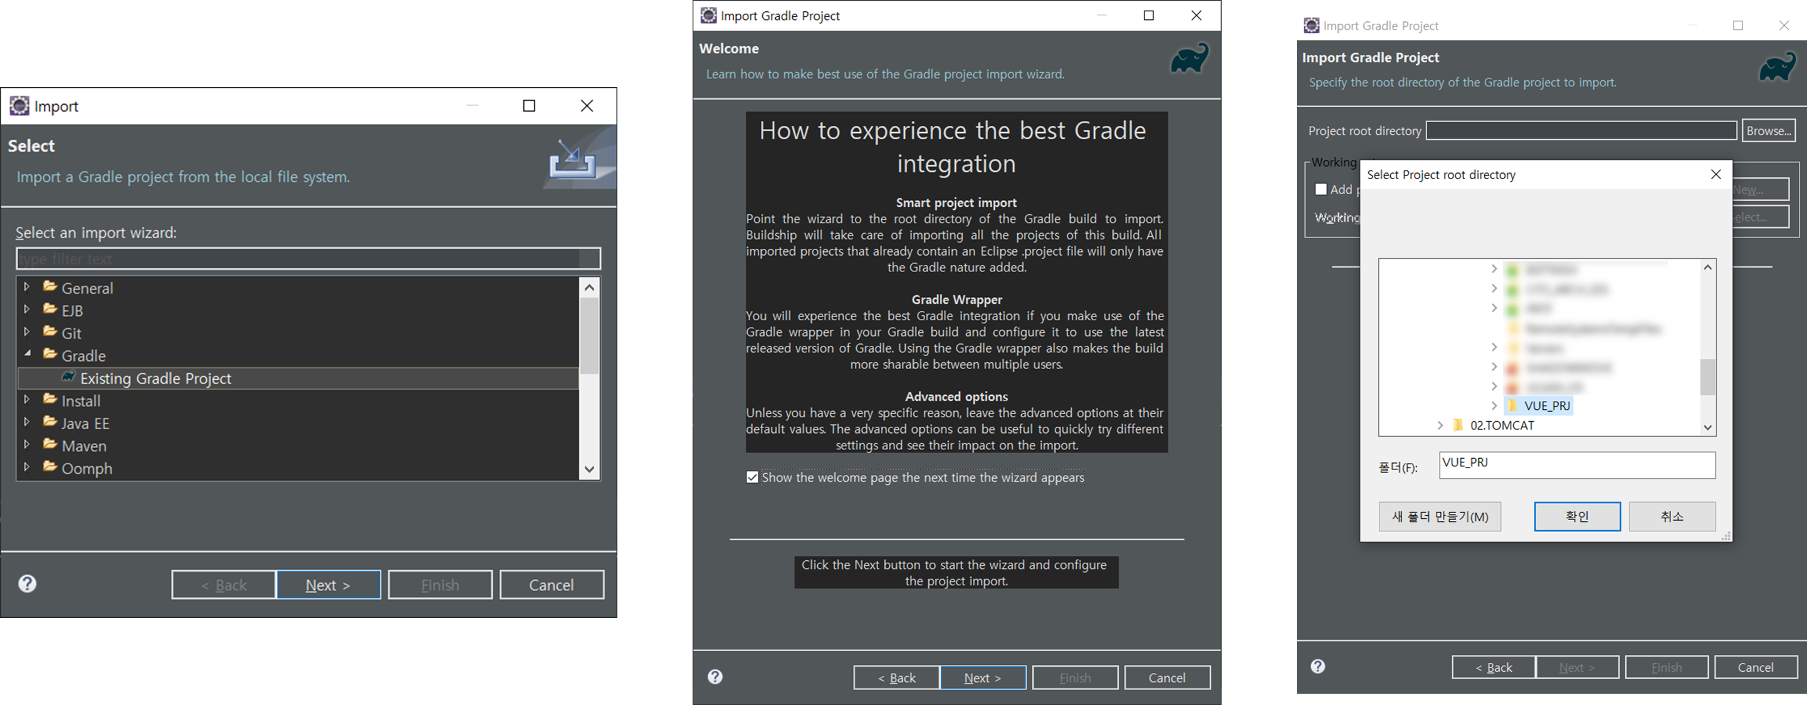This screenshot has width=1807, height=705.
Task: Click help question mark in Welcome wizard
Action: click(x=715, y=677)
